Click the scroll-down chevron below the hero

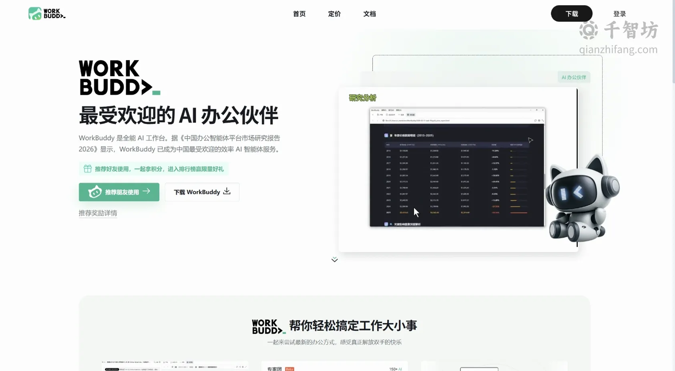335,260
